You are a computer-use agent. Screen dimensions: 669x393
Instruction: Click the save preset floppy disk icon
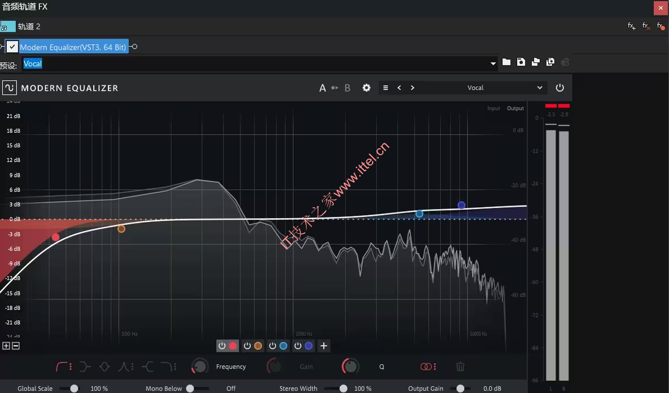[x=521, y=62]
